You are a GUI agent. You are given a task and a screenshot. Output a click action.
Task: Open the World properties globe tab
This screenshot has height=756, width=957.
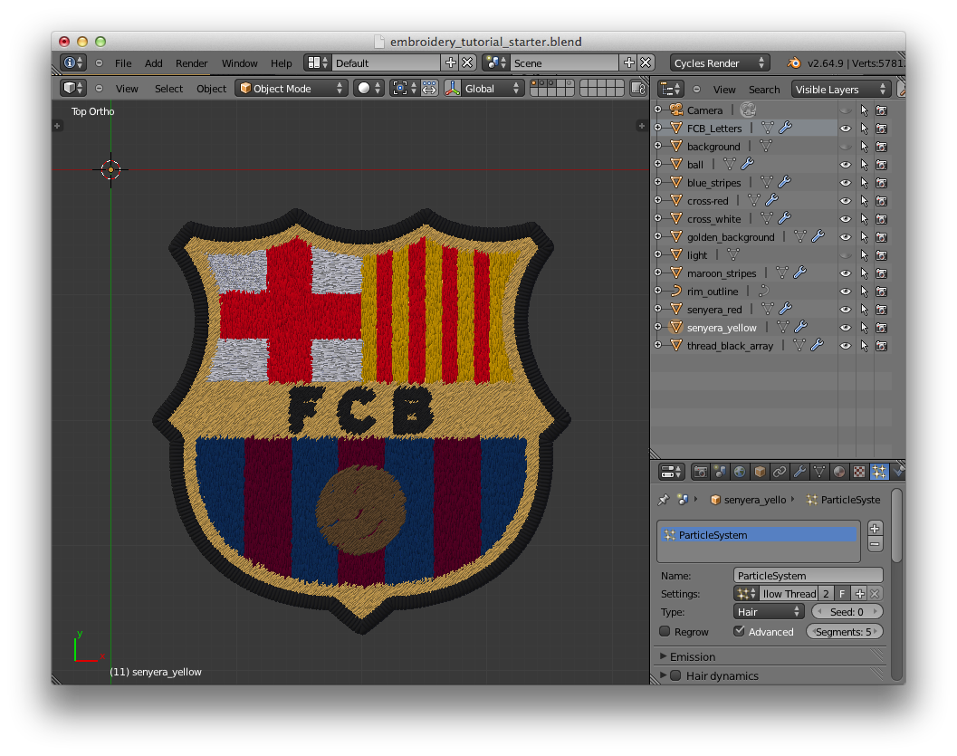[x=740, y=472]
